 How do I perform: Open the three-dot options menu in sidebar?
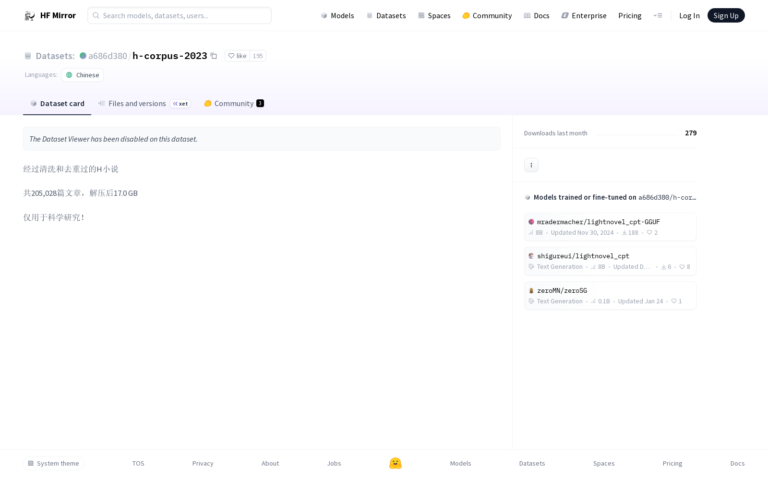click(531, 165)
